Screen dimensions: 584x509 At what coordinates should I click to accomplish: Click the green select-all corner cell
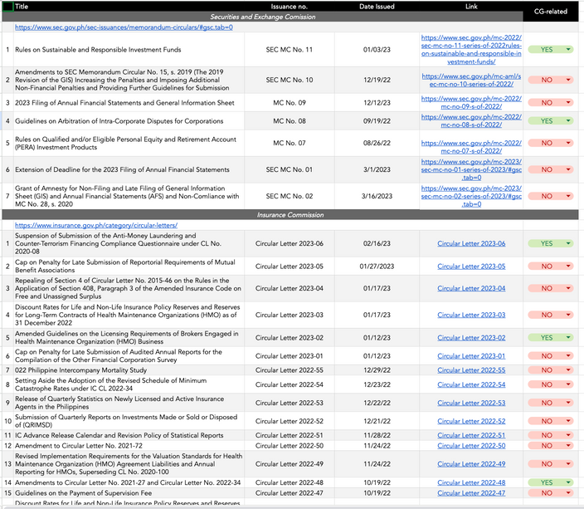coord(7,7)
